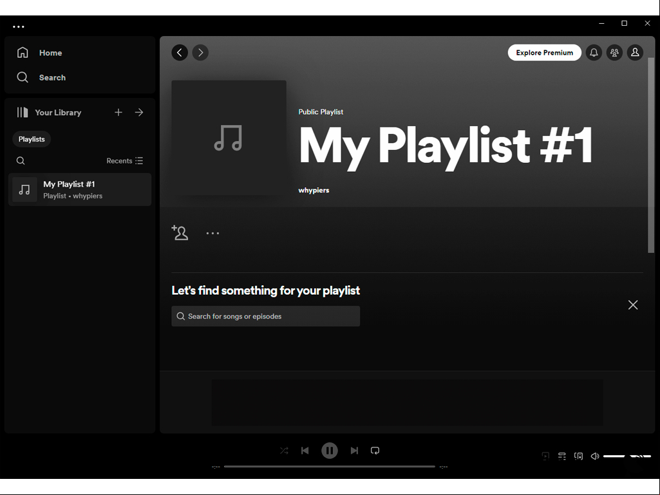Open the whypiers profile link
The height and width of the screenshot is (495, 660).
point(314,191)
